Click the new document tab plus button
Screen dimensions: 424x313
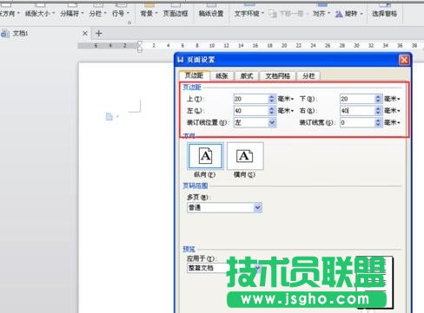coord(98,33)
